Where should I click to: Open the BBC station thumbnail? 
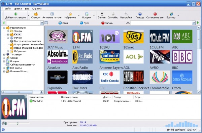[x=182, y=57]
